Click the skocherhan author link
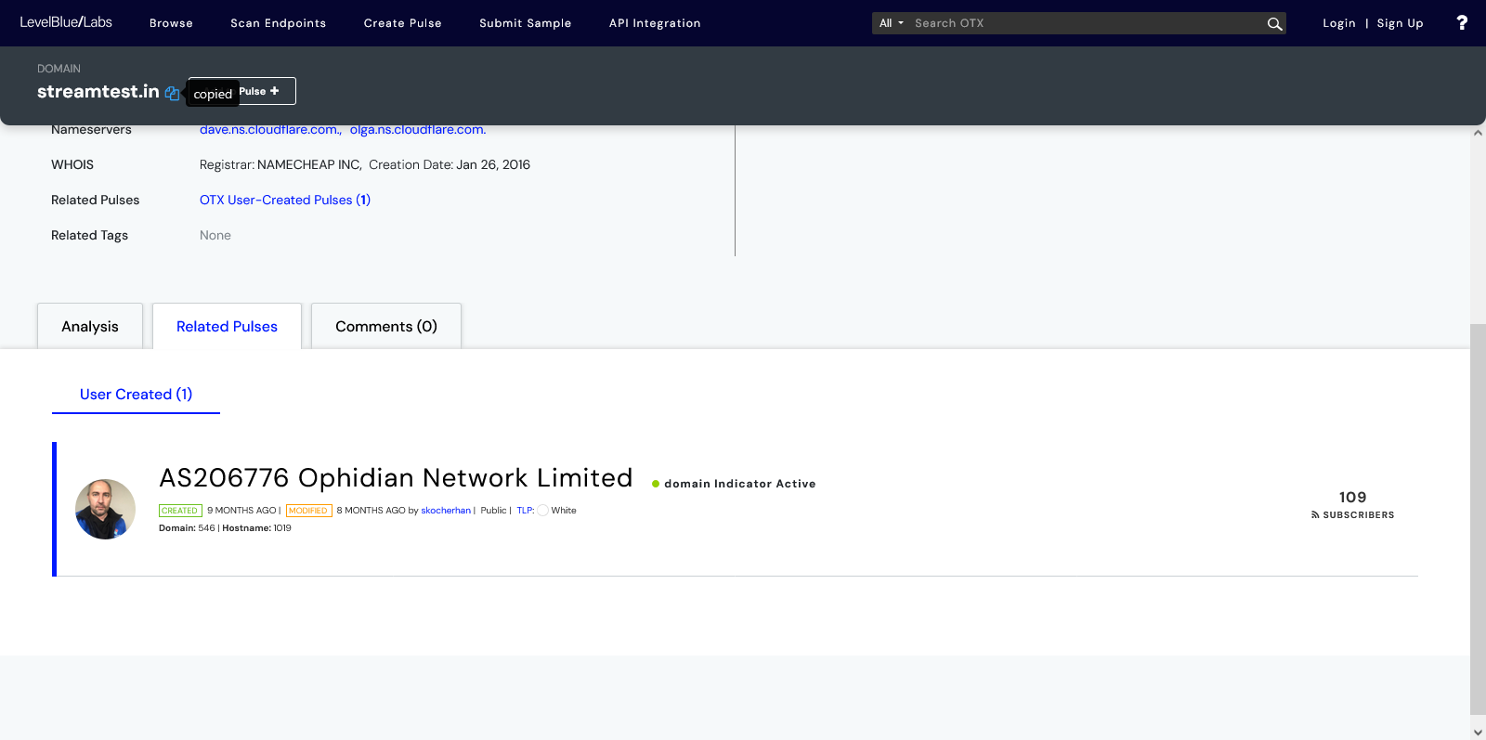This screenshot has height=740, width=1486. click(x=446, y=511)
